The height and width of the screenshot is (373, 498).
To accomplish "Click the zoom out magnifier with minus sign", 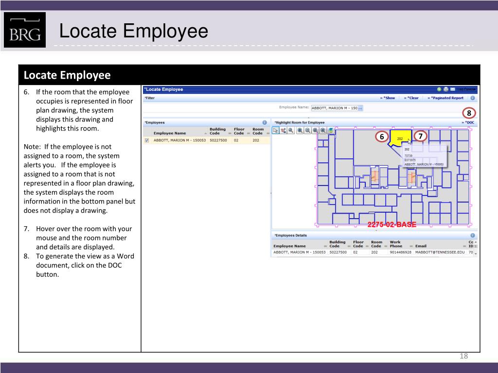I will (307, 130).
